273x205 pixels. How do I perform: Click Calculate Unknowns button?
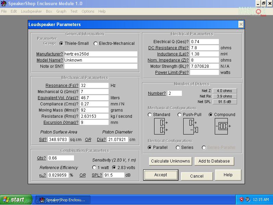(170, 161)
